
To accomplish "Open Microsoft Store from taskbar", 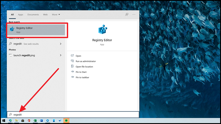I will pos(23,121).
